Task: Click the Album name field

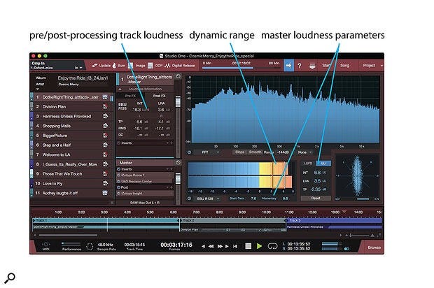Action: (83, 78)
